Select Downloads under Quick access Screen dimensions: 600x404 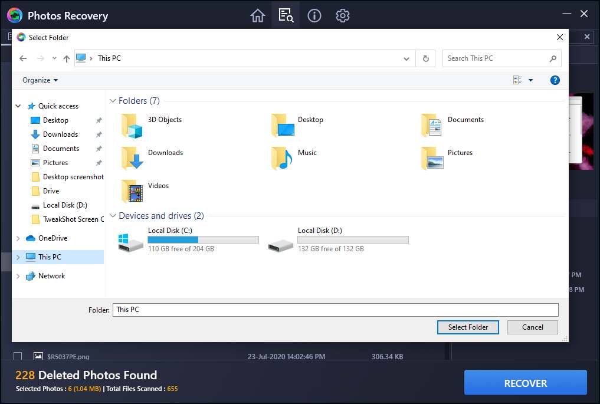[60, 134]
